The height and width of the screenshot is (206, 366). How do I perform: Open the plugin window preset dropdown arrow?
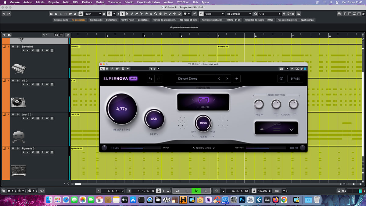pos(158,69)
